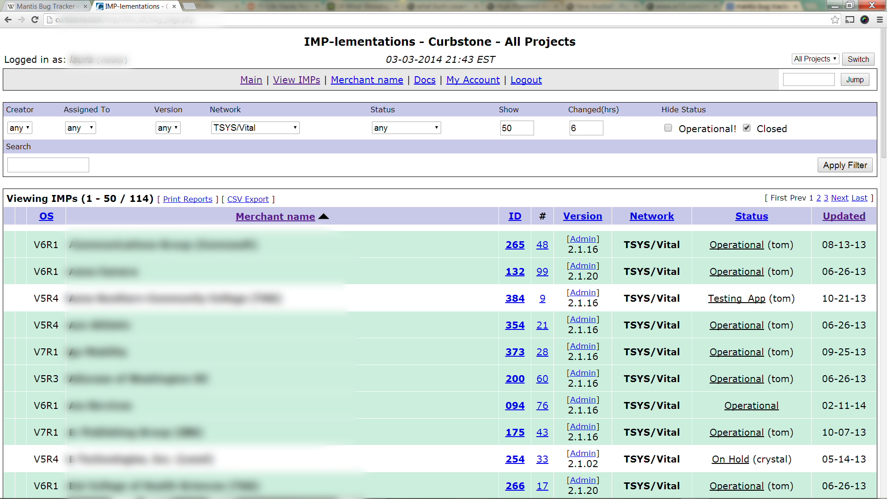
Task: Open IMP ID 094
Action: click(515, 406)
